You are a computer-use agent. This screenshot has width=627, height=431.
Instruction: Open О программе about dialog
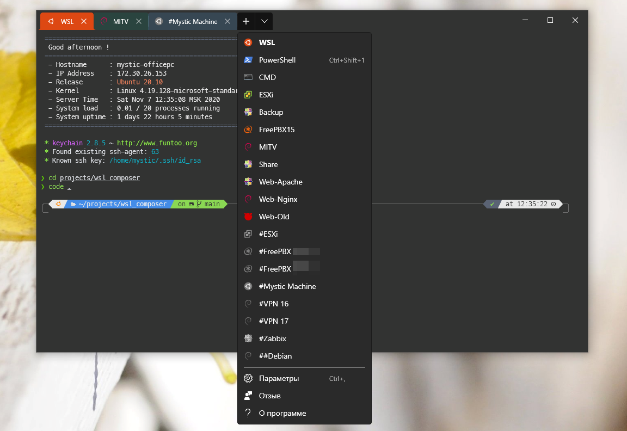[x=304, y=413]
